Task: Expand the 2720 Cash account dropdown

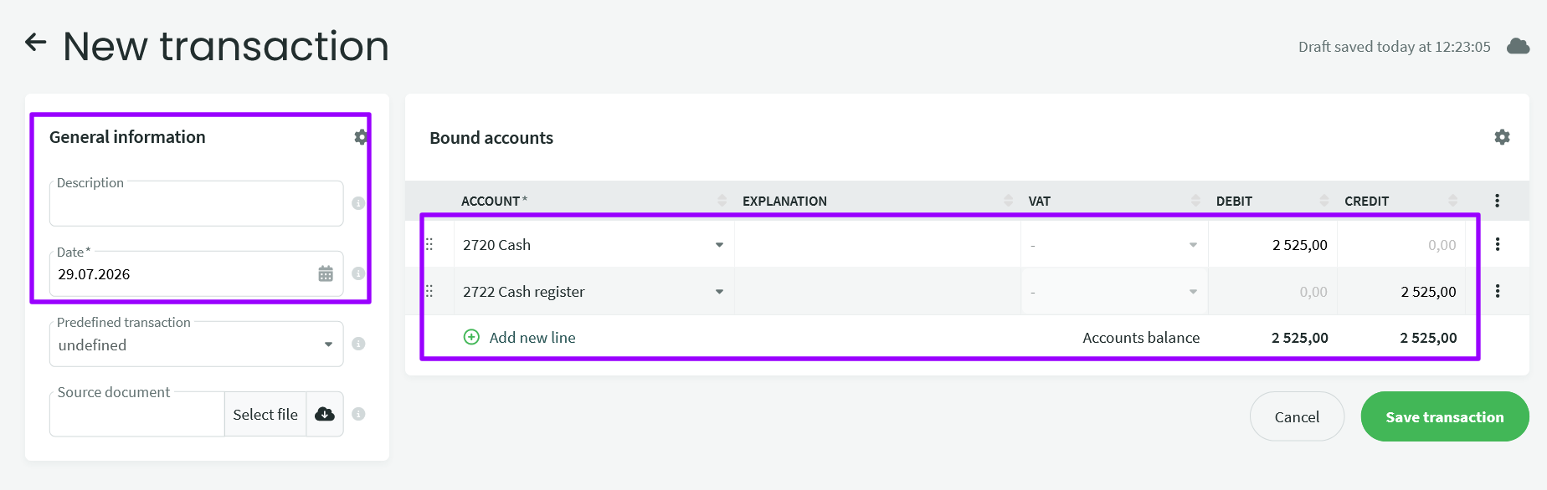Action: (719, 245)
